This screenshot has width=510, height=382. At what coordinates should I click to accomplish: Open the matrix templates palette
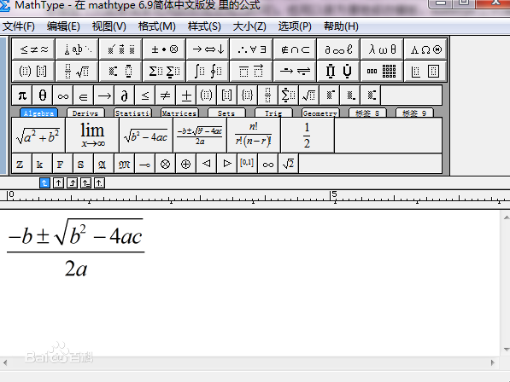(382, 71)
